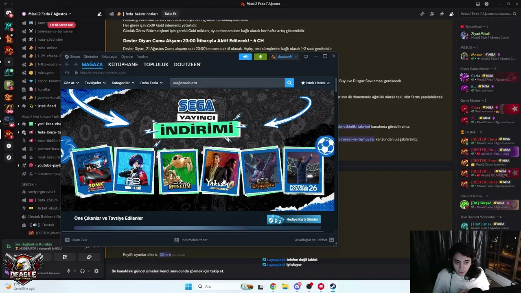Image resolution: width=521 pixels, height=293 pixels.
Task: Click the Steam Big Picture monitor icon
Action: [306, 57]
